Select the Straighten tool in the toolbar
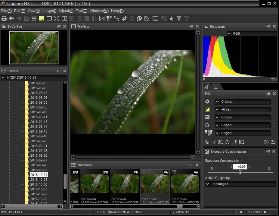The image size is (279, 216). click(116, 18)
